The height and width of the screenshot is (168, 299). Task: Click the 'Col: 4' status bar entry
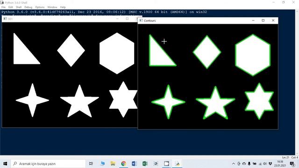pos(294,158)
